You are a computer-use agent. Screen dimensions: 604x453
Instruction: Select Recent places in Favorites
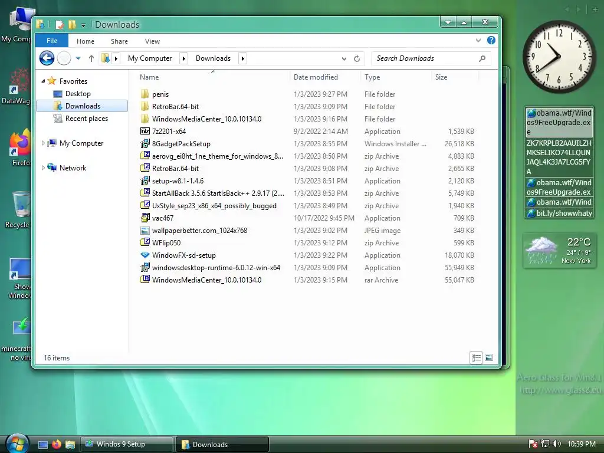point(86,118)
